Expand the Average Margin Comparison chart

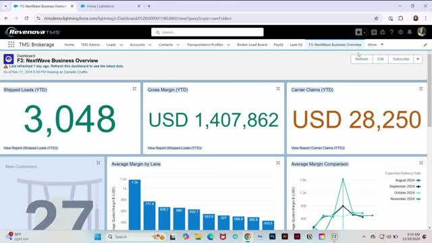coord(421,163)
